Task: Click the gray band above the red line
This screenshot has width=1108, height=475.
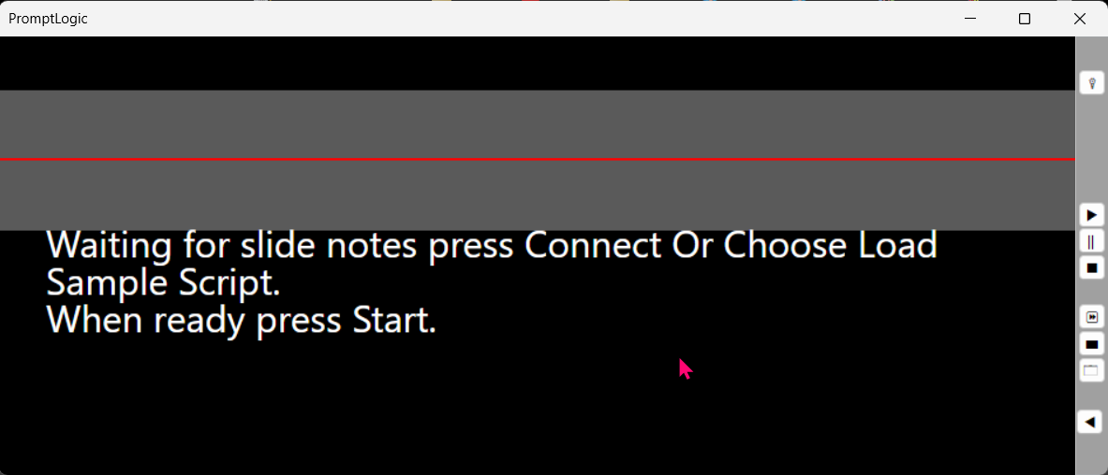Action: click(x=537, y=124)
